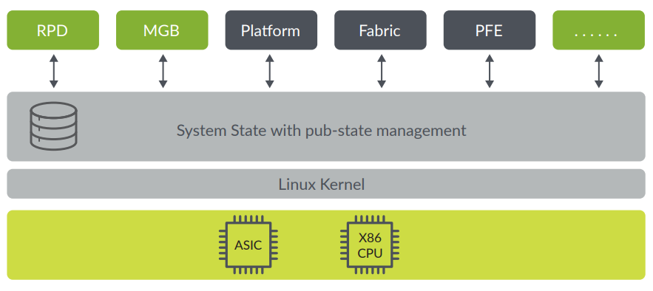Image resolution: width=653 pixels, height=291 pixels.
Task: Click the double arrow below MGB
Action: pos(163,71)
